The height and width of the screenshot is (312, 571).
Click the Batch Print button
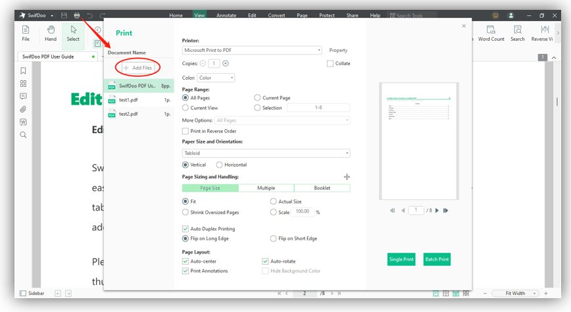pos(437,259)
